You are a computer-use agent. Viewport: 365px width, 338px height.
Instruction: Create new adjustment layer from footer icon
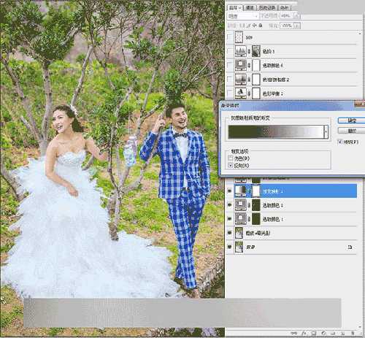click(323, 333)
